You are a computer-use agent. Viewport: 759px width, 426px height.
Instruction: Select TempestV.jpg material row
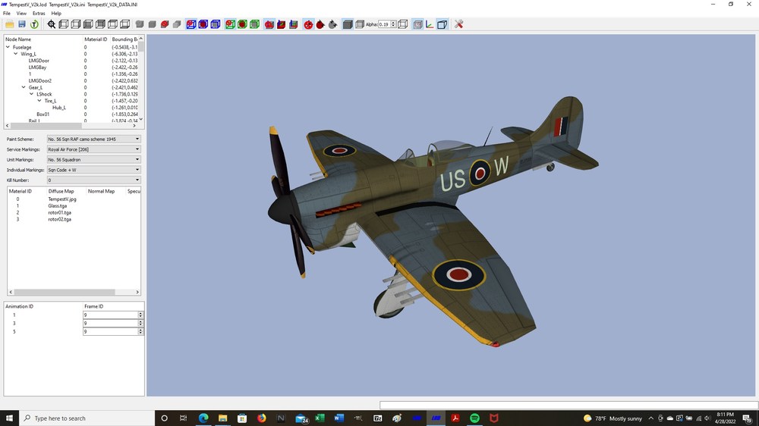(x=62, y=199)
